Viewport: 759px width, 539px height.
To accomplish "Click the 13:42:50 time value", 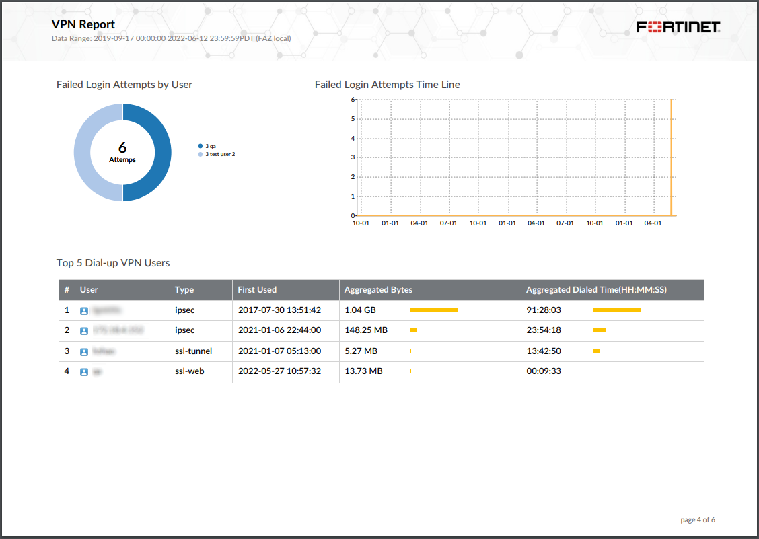I will (544, 351).
